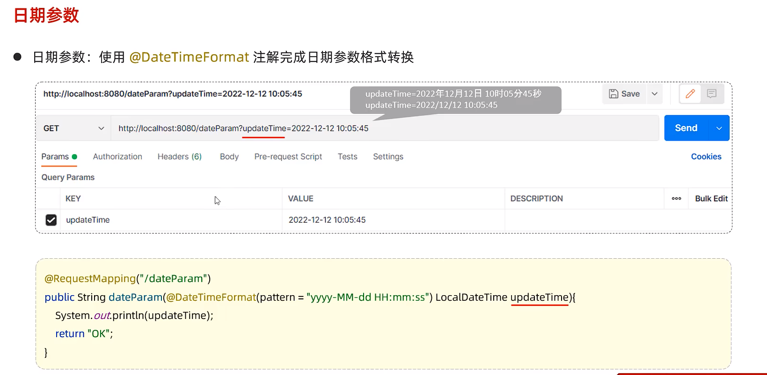Go to the Tests tab

point(347,157)
